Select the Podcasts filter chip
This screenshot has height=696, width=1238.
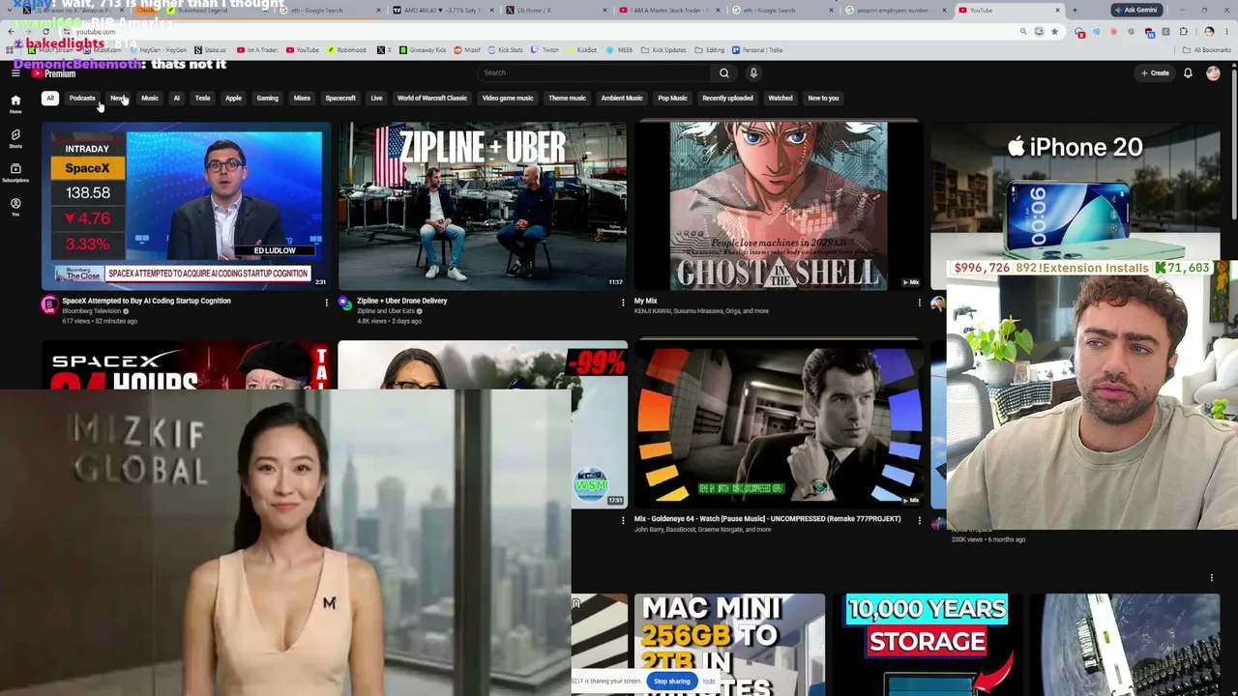point(82,98)
